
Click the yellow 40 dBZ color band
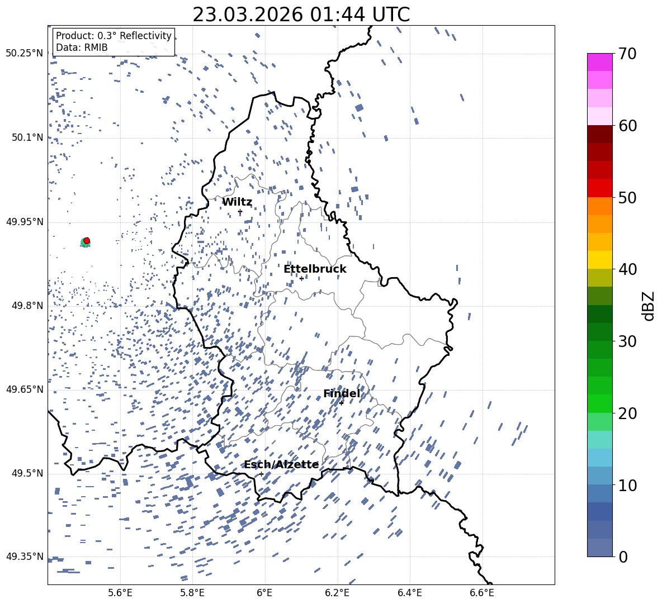tap(599, 260)
